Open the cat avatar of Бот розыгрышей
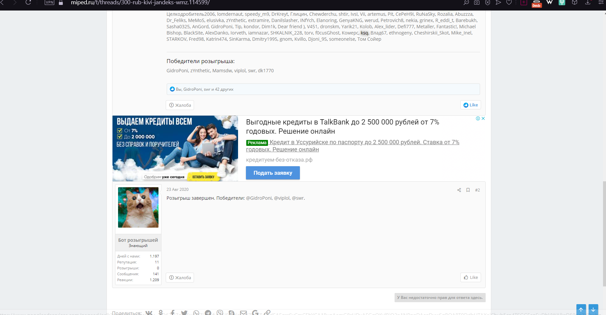Viewport: 606px width, 315px height. click(x=138, y=207)
